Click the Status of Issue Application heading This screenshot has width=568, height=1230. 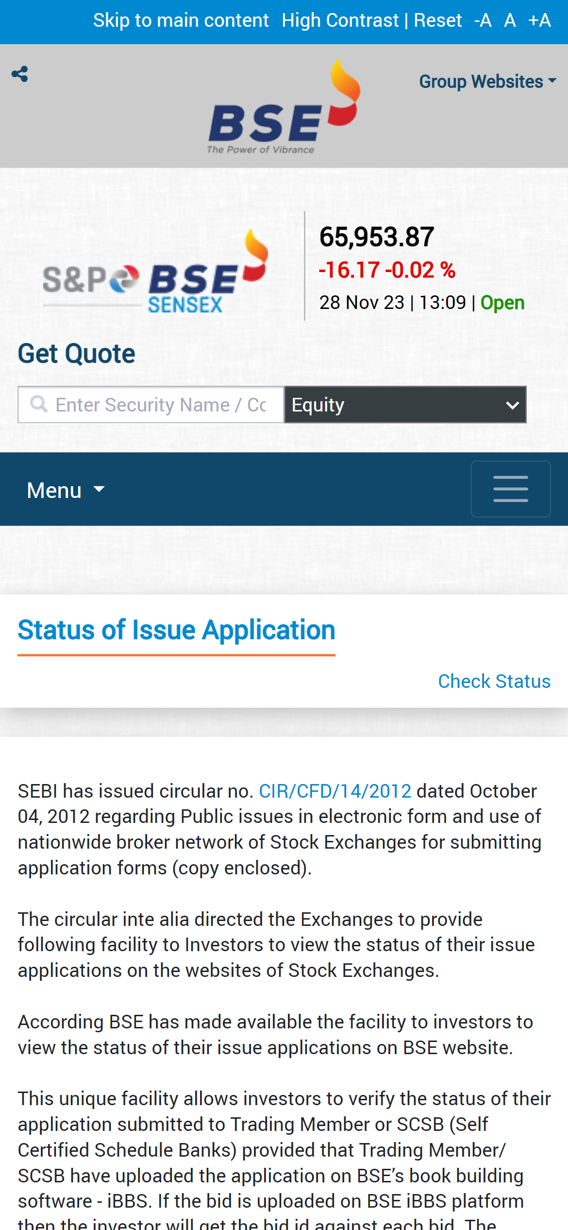click(x=176, y=629)
